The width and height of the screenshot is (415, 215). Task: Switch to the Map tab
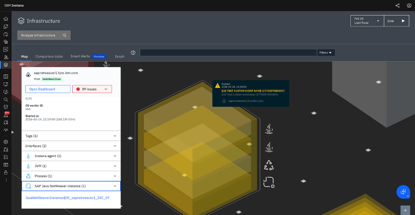[x=24, y=57]
